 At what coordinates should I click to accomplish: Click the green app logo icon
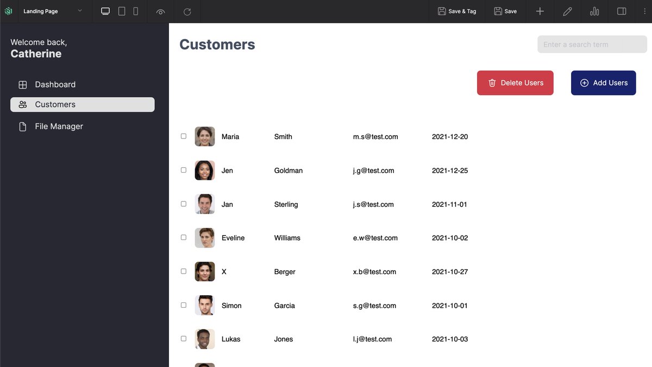point(8,11)
